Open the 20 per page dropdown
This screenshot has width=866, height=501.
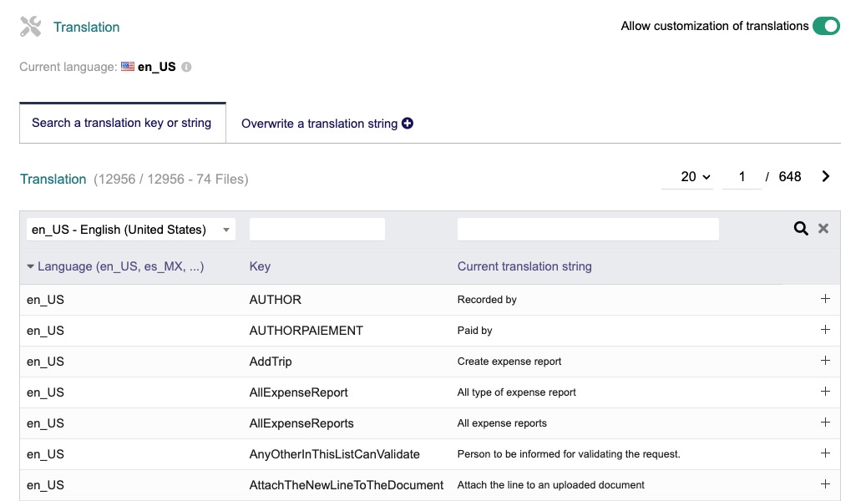pyautogui.click(x=695, y=176)
